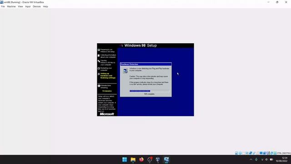Open the View menu
Viewport: 291px width, 164px height.
tap(20, 6)
